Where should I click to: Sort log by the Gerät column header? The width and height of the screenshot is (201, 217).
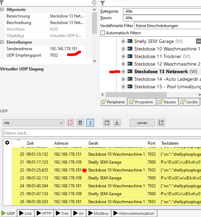click(x=117, y=143)
